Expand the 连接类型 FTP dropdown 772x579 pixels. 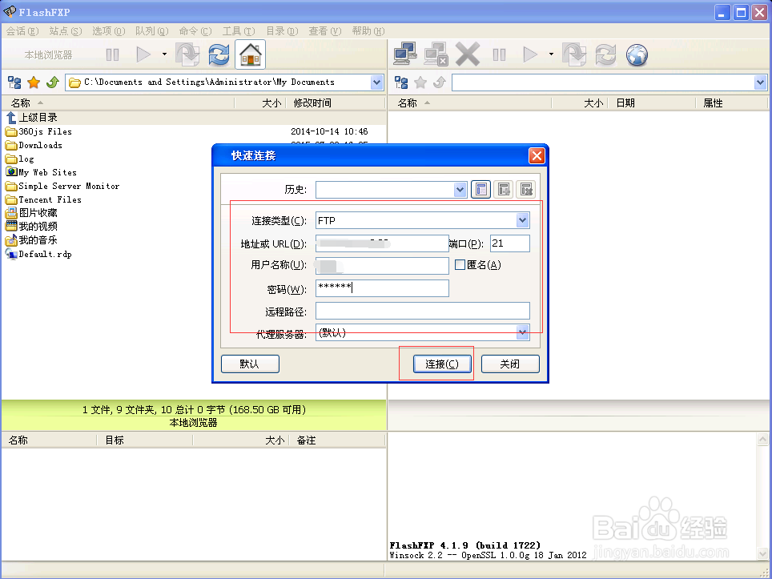pyautogui.click(x=522, y=220)
